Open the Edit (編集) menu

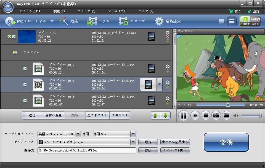point(59,11)
